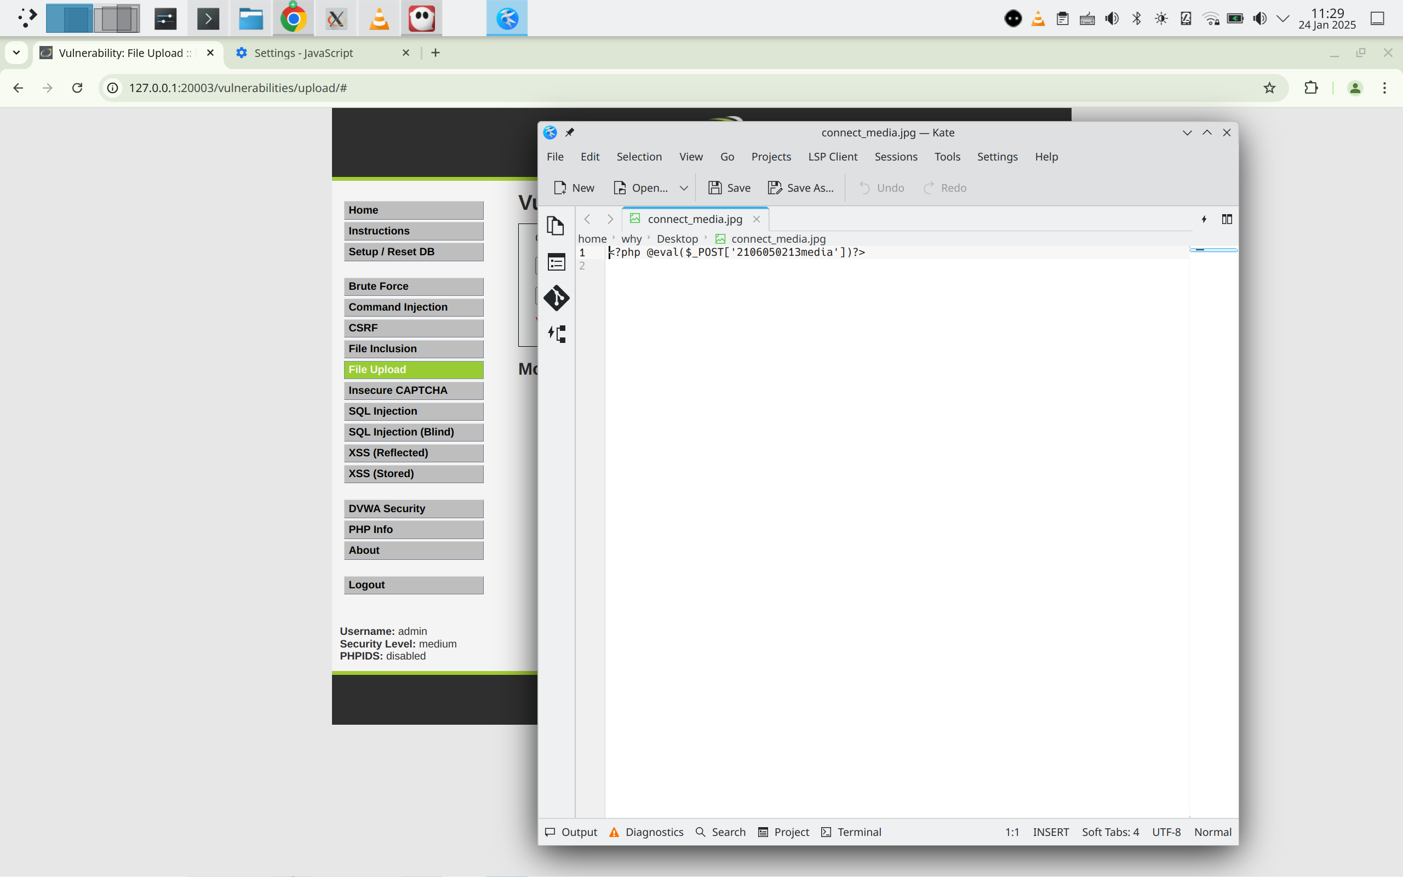Click the browser address bar URL
Image resolution: width=1403 pixels, height=877 pixels.
click(238, 88)
